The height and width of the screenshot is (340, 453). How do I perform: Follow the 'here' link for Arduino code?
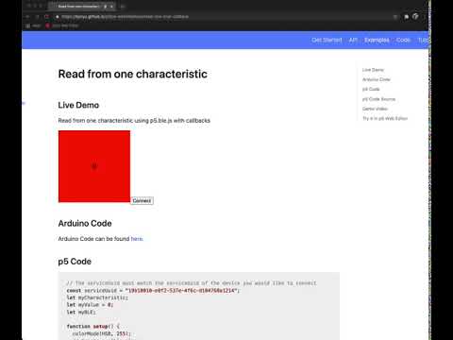click(137, 239)
